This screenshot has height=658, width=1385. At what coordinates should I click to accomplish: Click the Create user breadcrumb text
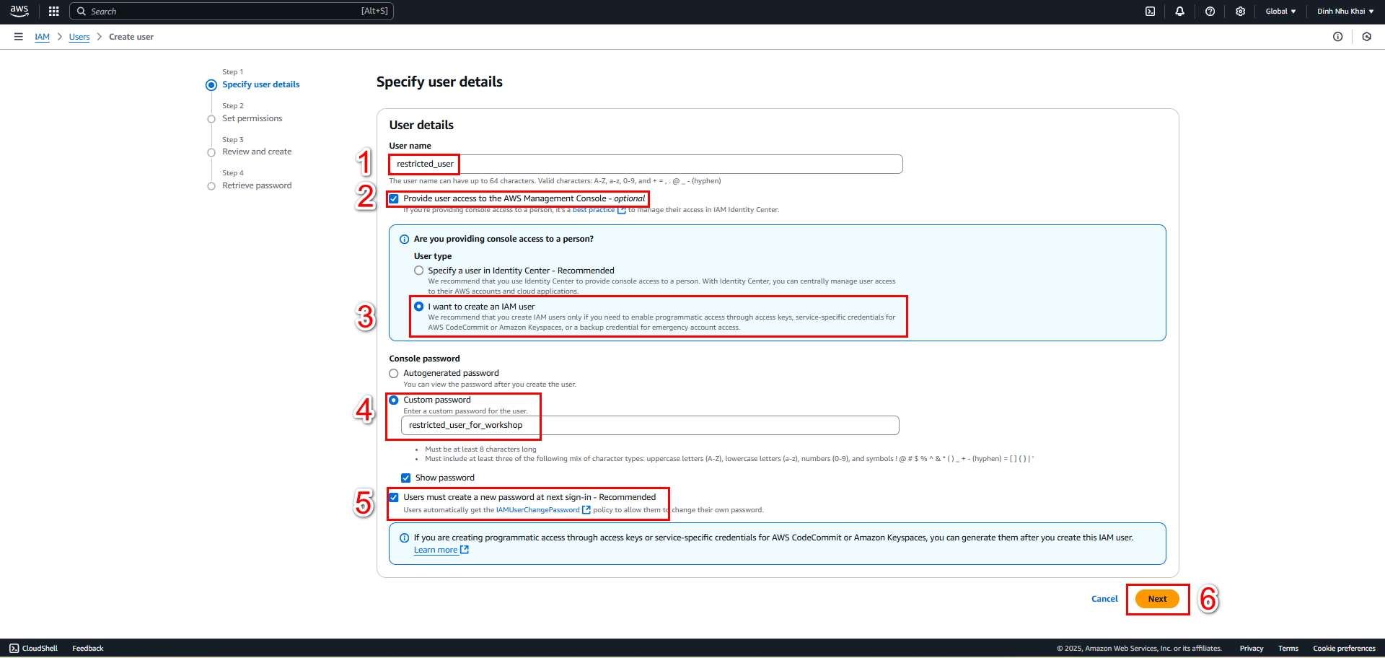click(x=131, y=38)
